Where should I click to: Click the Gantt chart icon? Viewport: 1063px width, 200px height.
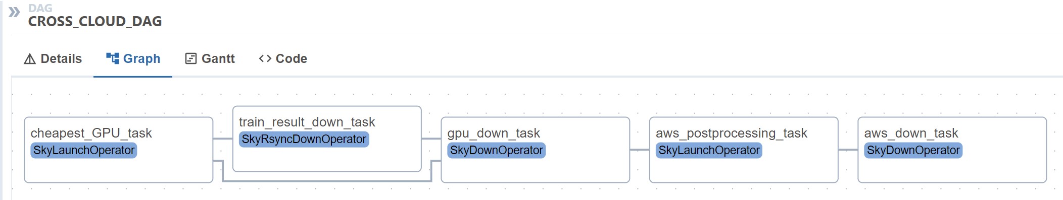pyautogui.click(x=190, y=59)
